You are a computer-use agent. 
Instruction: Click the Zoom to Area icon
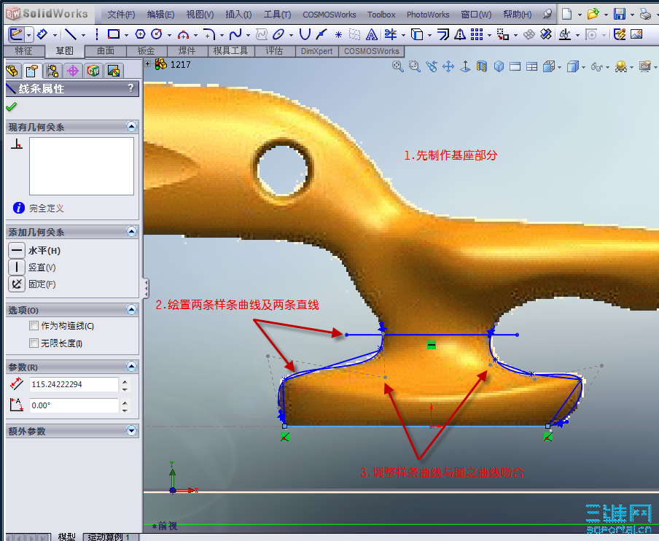tap(414, 66)
